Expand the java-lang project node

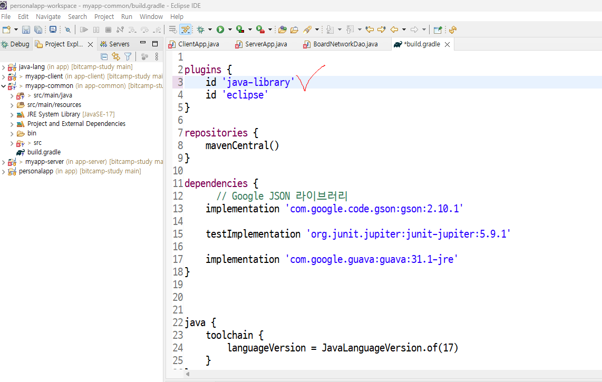[4, 67]
